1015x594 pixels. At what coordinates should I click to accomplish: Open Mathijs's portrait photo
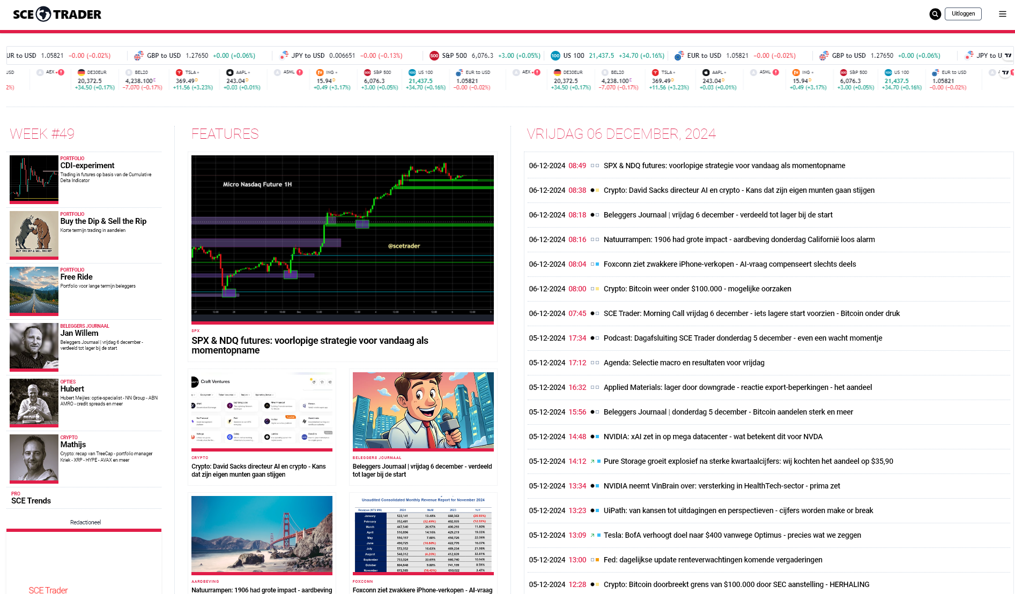coord(34,458)
